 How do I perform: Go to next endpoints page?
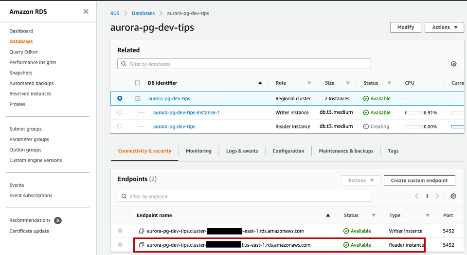437,196
